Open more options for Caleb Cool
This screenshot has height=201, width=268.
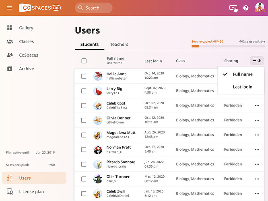(257, 106)
